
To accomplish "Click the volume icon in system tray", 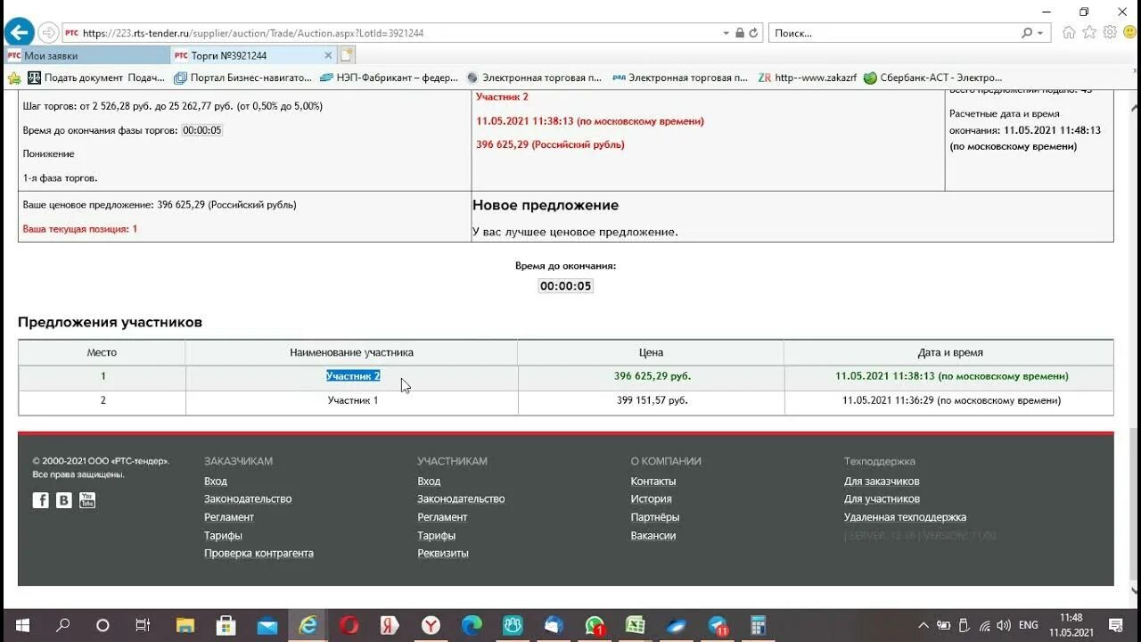I will [1004, 625].
